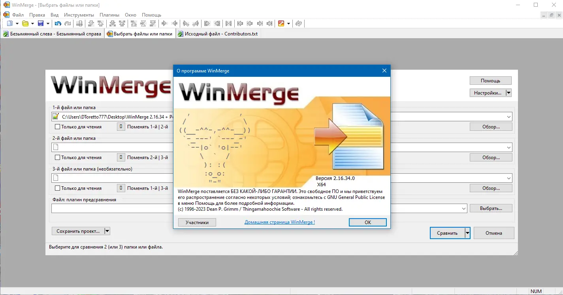
Task: Click the First Difference toolbar icon
Action: tap(134, 24)
